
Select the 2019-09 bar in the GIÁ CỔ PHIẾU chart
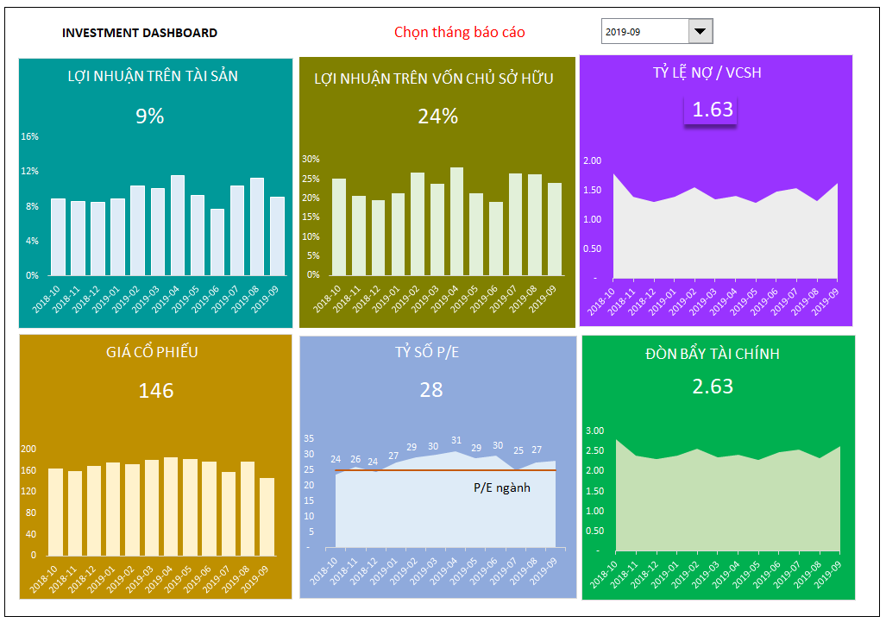[x=267, y=517]
